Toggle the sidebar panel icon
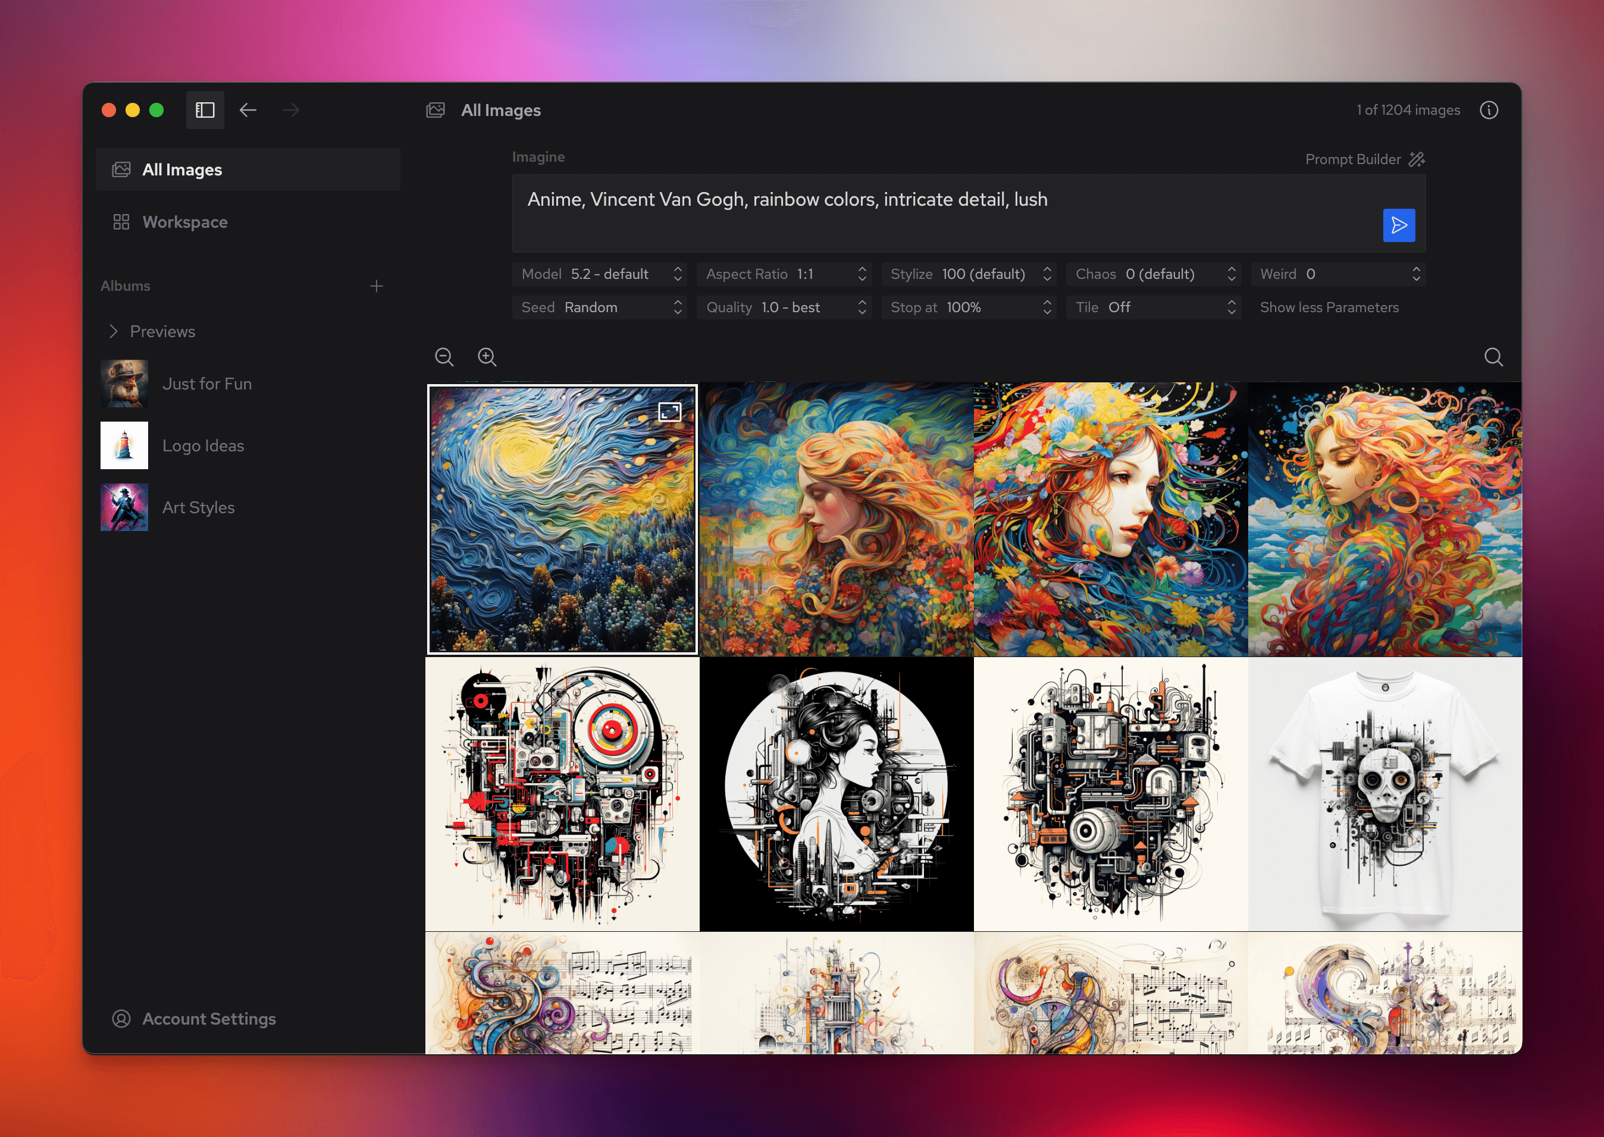 point(205,110)
